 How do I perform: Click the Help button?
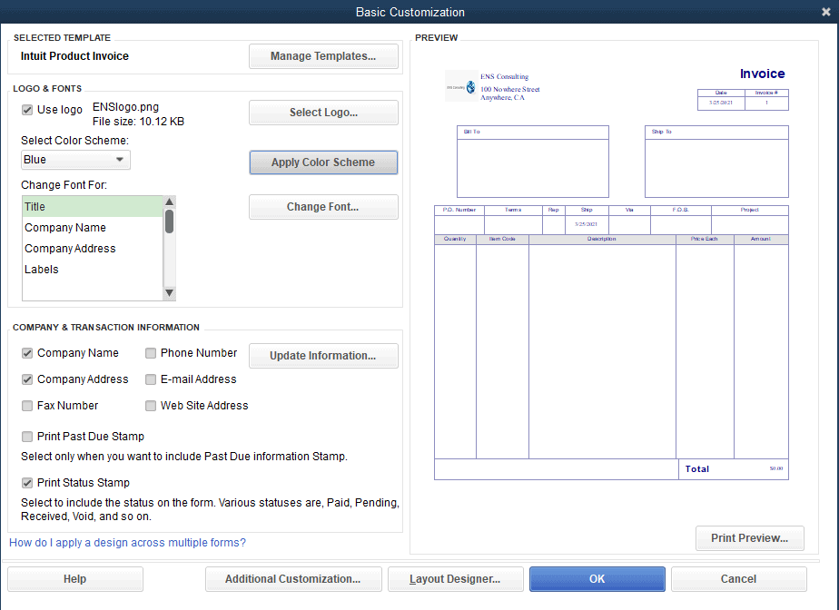click(x=74, y=579)
